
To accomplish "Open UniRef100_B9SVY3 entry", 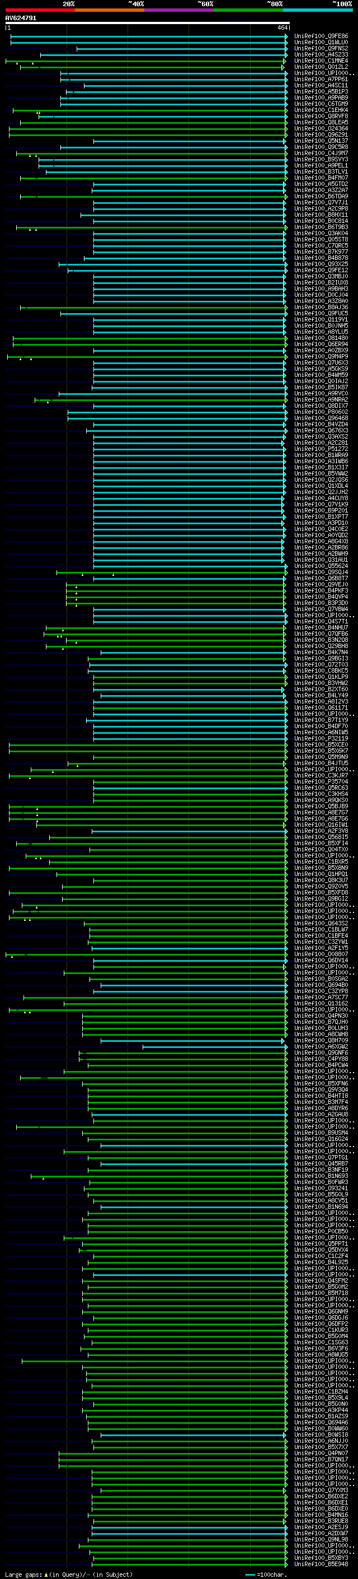I will click(x=321, y=160).
